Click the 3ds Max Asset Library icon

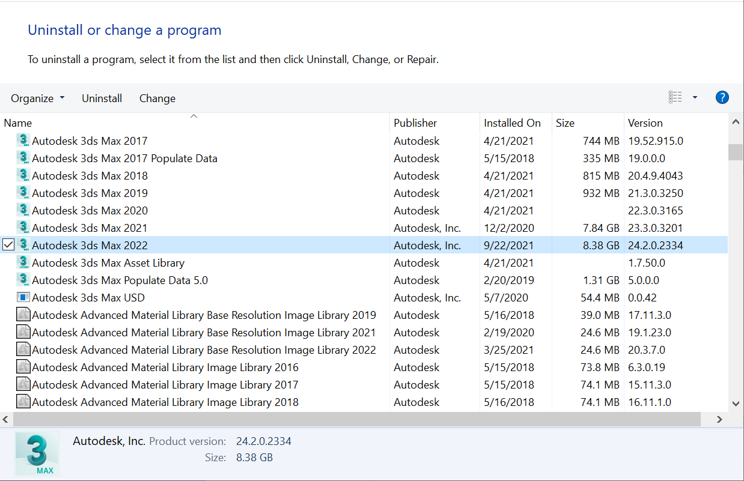coord(23,262)
